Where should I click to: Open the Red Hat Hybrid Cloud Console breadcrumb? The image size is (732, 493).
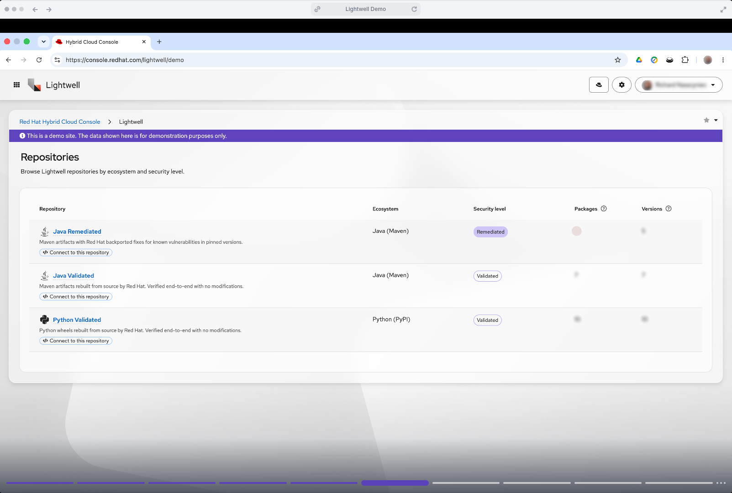60,122
